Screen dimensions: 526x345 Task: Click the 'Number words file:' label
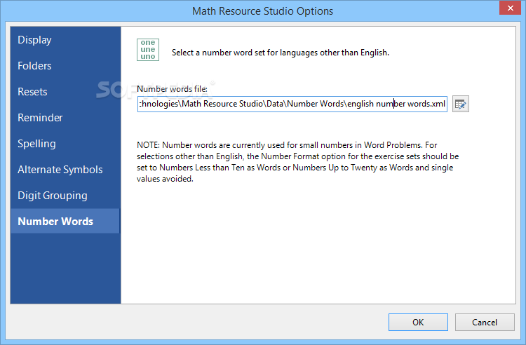pos(172,89)
